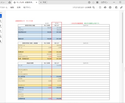Click the 196,000 value in the table
Image resolution: width=125 pixels, height=103 pixels.
pyautogui.click(x=59, y=56)
